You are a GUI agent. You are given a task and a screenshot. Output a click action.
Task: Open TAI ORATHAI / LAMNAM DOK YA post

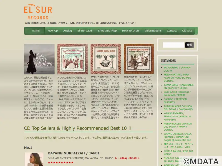(x=177, y=69)
